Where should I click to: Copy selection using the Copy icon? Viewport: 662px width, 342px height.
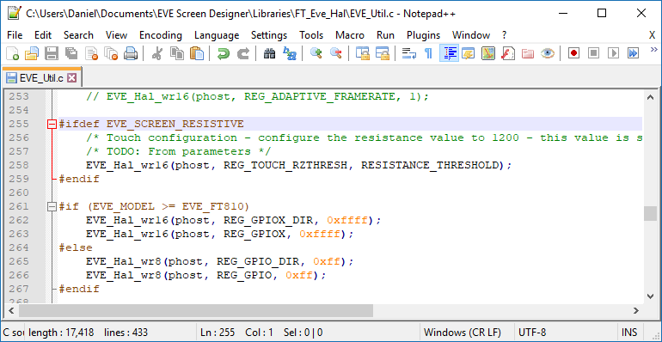177,53
